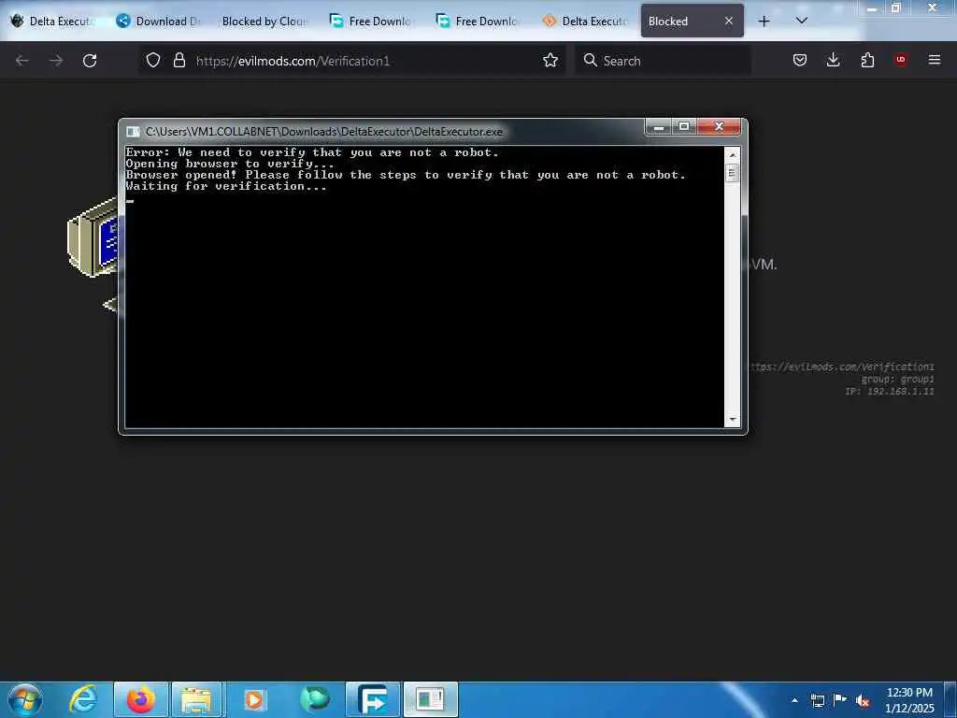Open the network tray icon
Screen dimensions: 957x718
pos(817,700)
